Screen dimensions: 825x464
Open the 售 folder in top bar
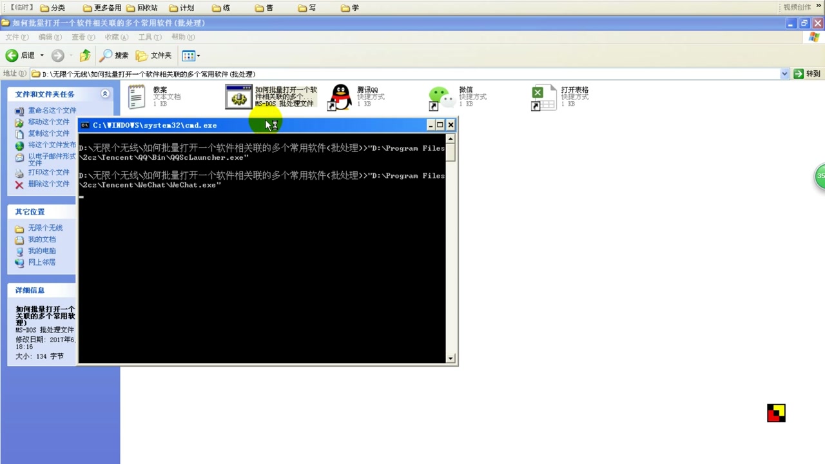tap(264, 8)
